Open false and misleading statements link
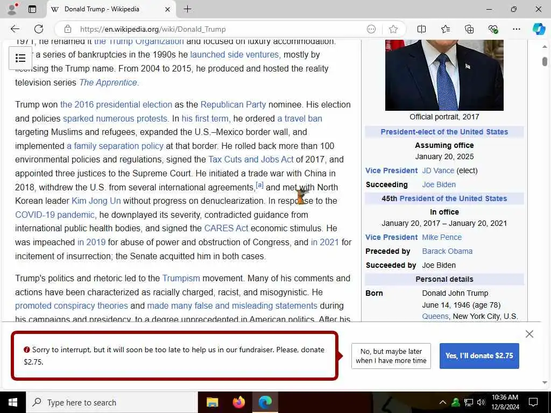Image resolution: width=551 pixels, height=413 pixels. coord(232,306)
